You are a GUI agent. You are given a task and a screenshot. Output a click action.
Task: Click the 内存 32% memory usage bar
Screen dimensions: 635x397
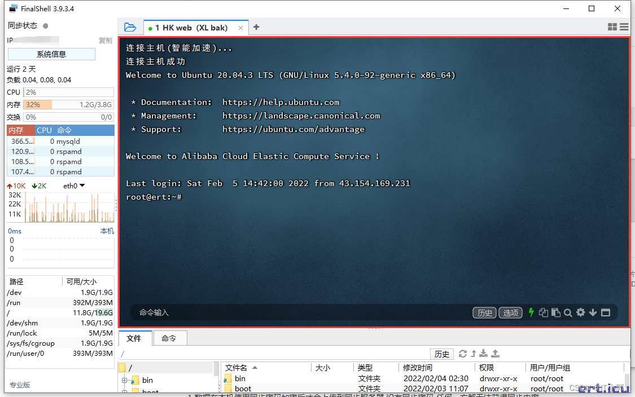[x=68, y=104]
